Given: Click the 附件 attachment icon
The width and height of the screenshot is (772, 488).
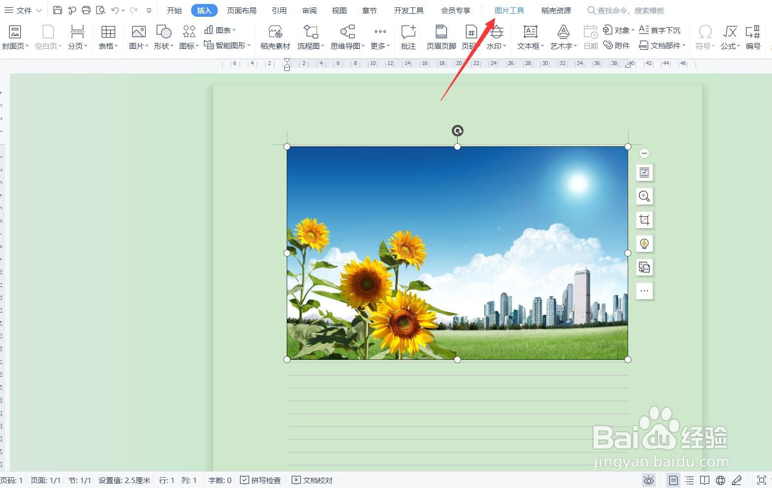Looking at the screenshot, I should tap(617, 45).
